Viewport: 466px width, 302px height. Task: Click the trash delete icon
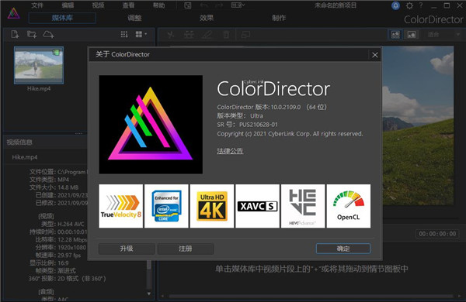(x=226, y=35)
